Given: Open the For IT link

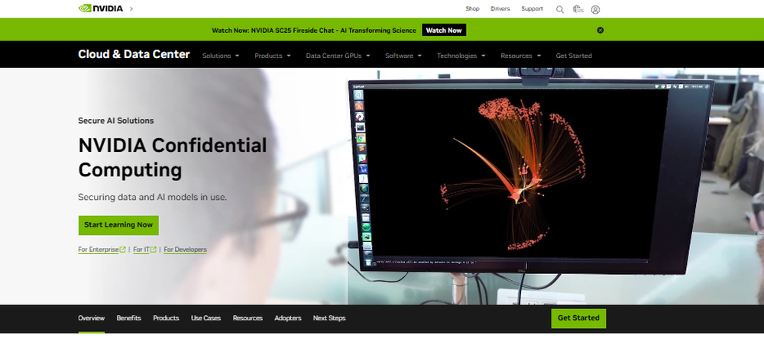Looking at the screenshot, I should [x=144, y=250].
